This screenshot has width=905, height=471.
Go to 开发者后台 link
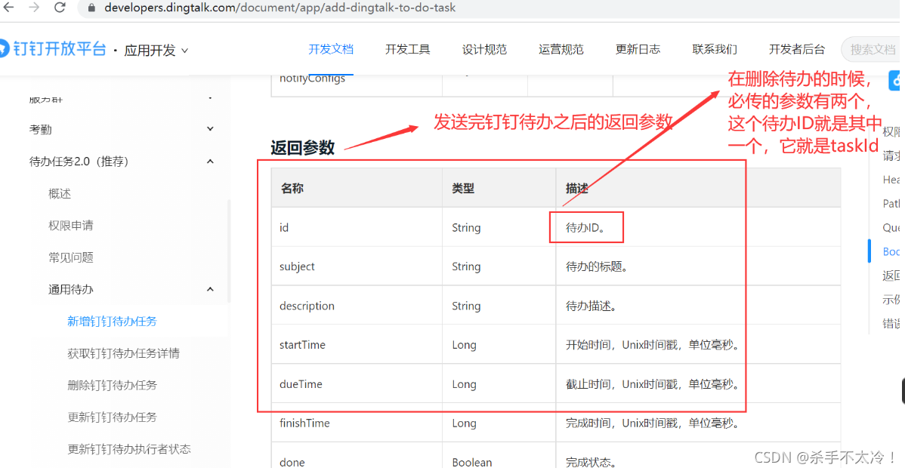click(x=797, y=50)
